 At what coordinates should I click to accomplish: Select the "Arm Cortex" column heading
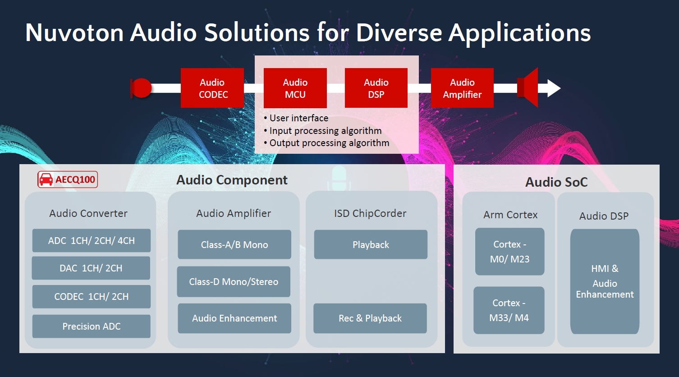[x=510, y=215]
